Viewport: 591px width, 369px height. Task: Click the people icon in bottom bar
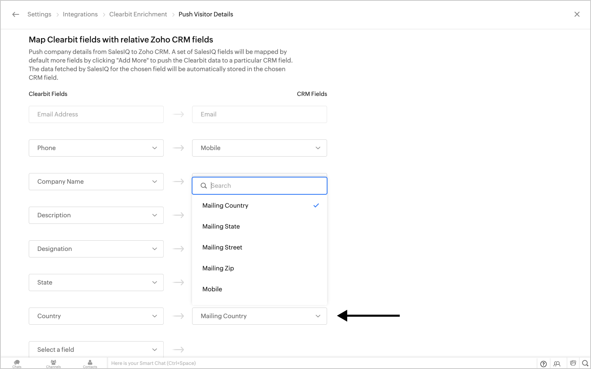point(557,364)
